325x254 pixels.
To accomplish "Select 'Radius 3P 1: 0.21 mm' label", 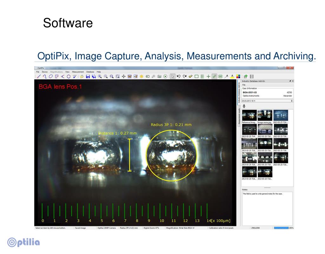I will [171, 124].
